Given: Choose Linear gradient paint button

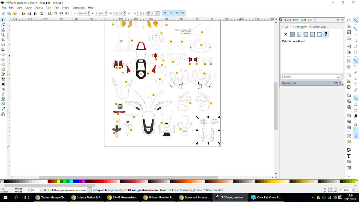Looking at the screenshot, I should click(299, 34).
